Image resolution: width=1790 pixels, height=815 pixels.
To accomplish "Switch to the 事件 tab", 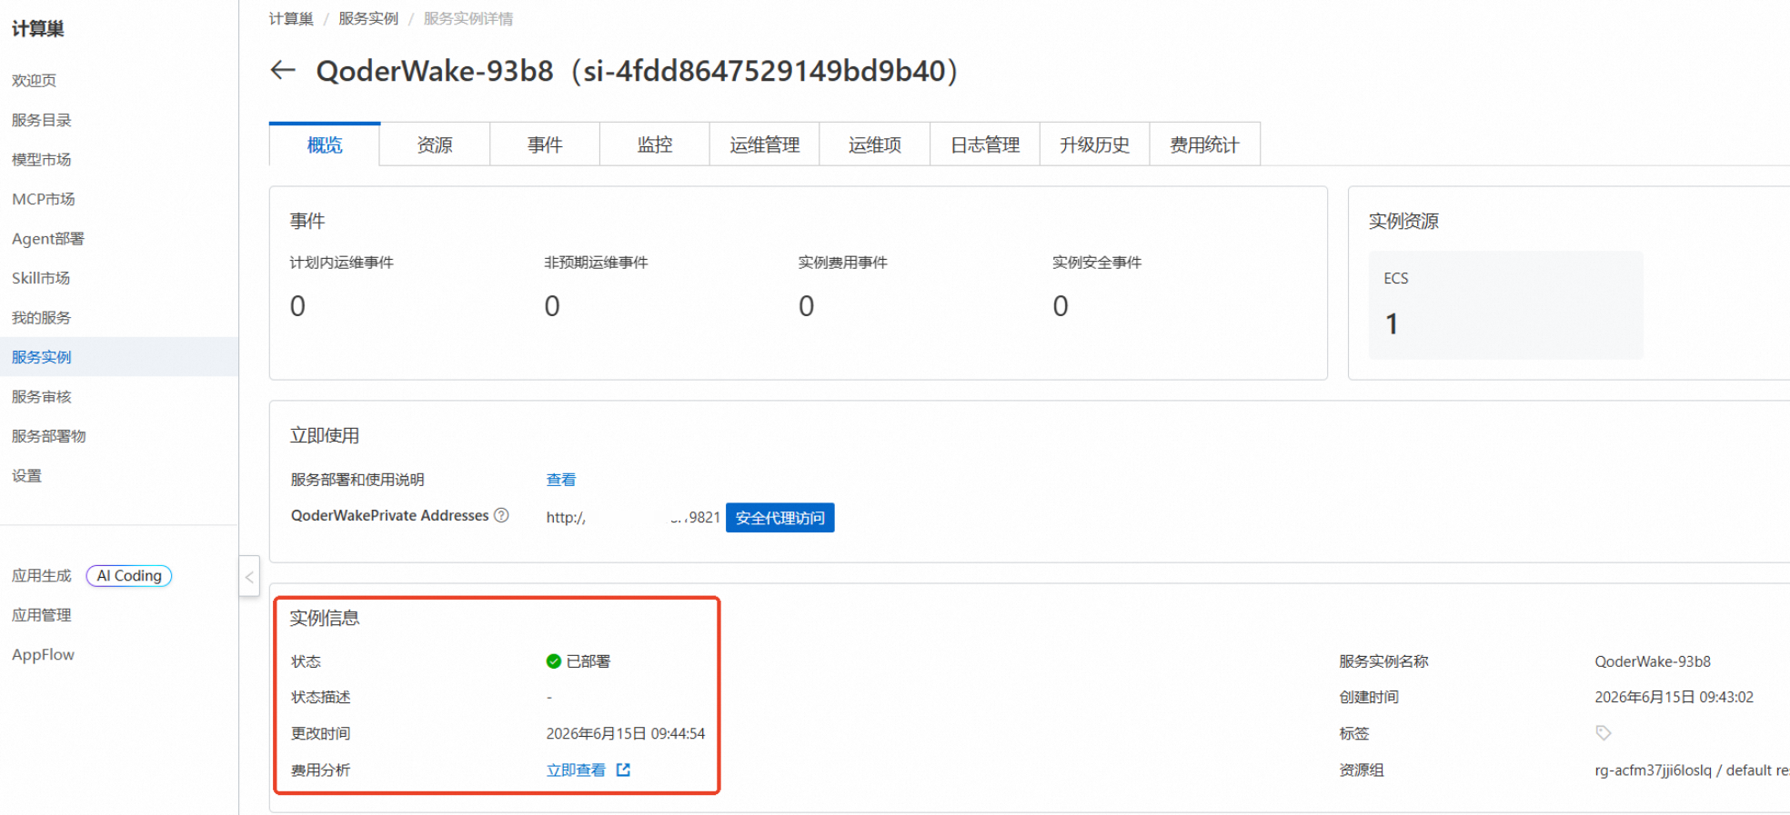I will [x=545, y=144].
